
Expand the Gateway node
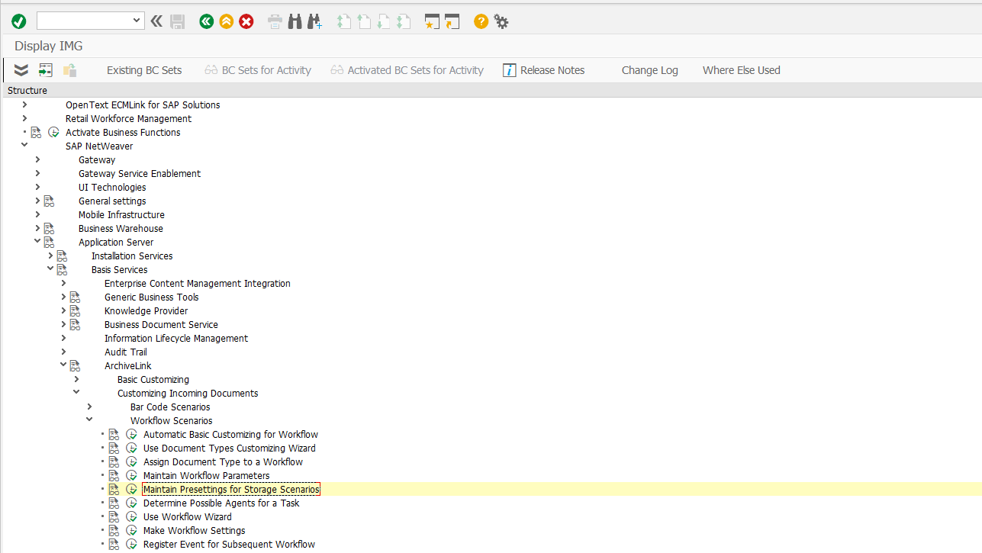pyautogui.click(x=37, y=159)
